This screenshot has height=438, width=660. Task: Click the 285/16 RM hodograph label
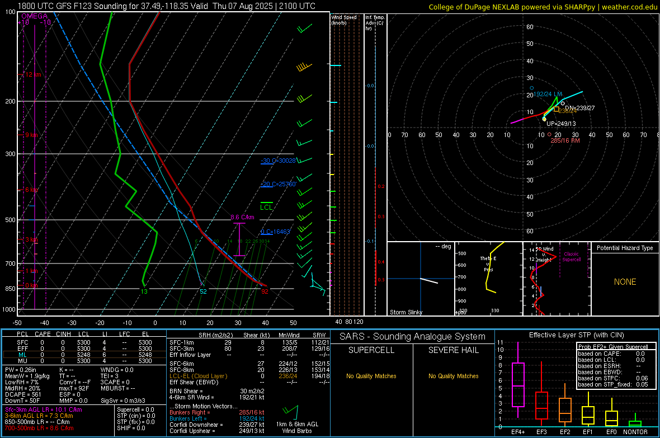[x=565, y=140]
